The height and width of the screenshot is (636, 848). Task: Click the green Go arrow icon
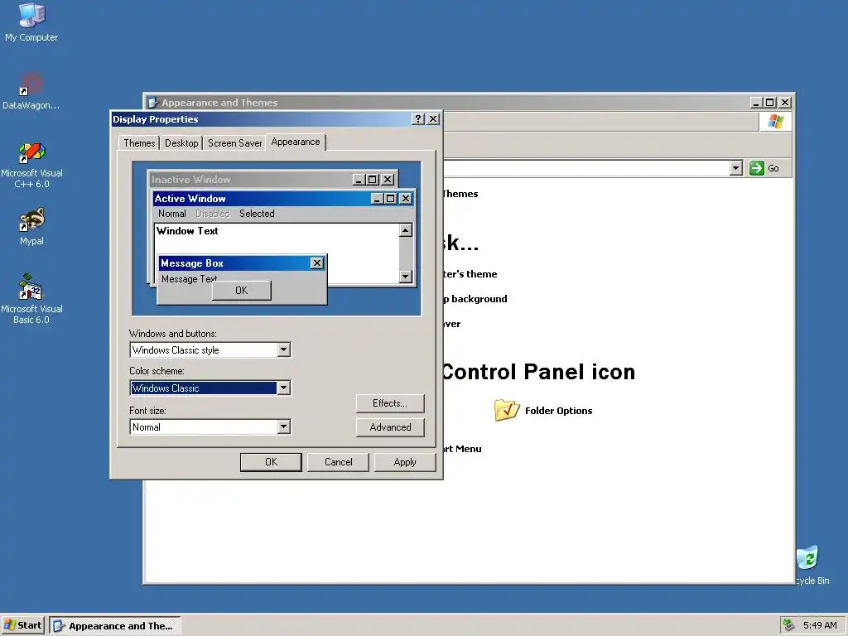(x=757, y=168)
